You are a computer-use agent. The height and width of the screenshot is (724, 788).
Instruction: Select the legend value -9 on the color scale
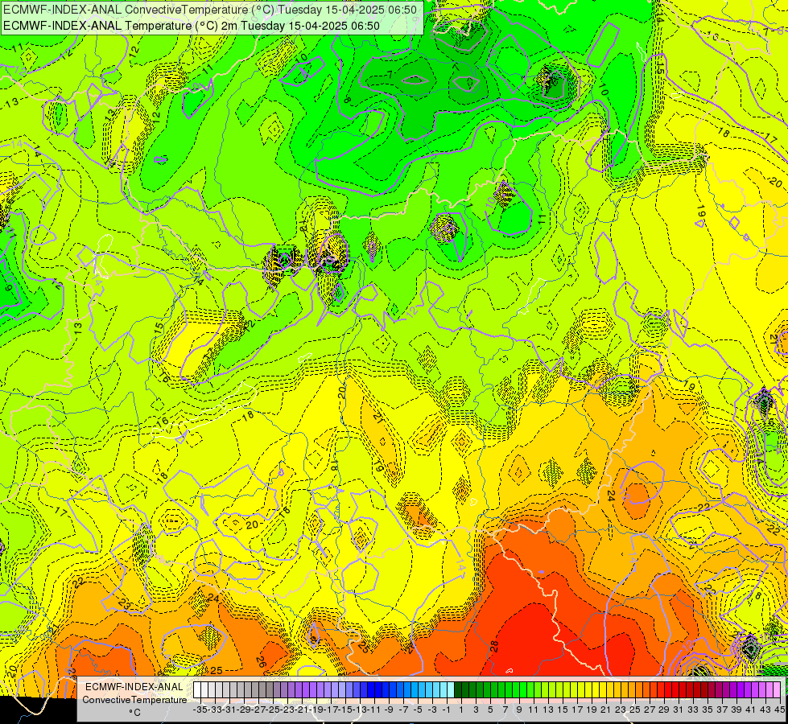click(x=389, y=710)
